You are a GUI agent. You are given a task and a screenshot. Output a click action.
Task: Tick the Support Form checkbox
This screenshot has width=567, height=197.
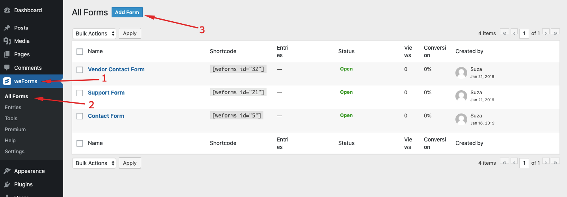point(80,93)
